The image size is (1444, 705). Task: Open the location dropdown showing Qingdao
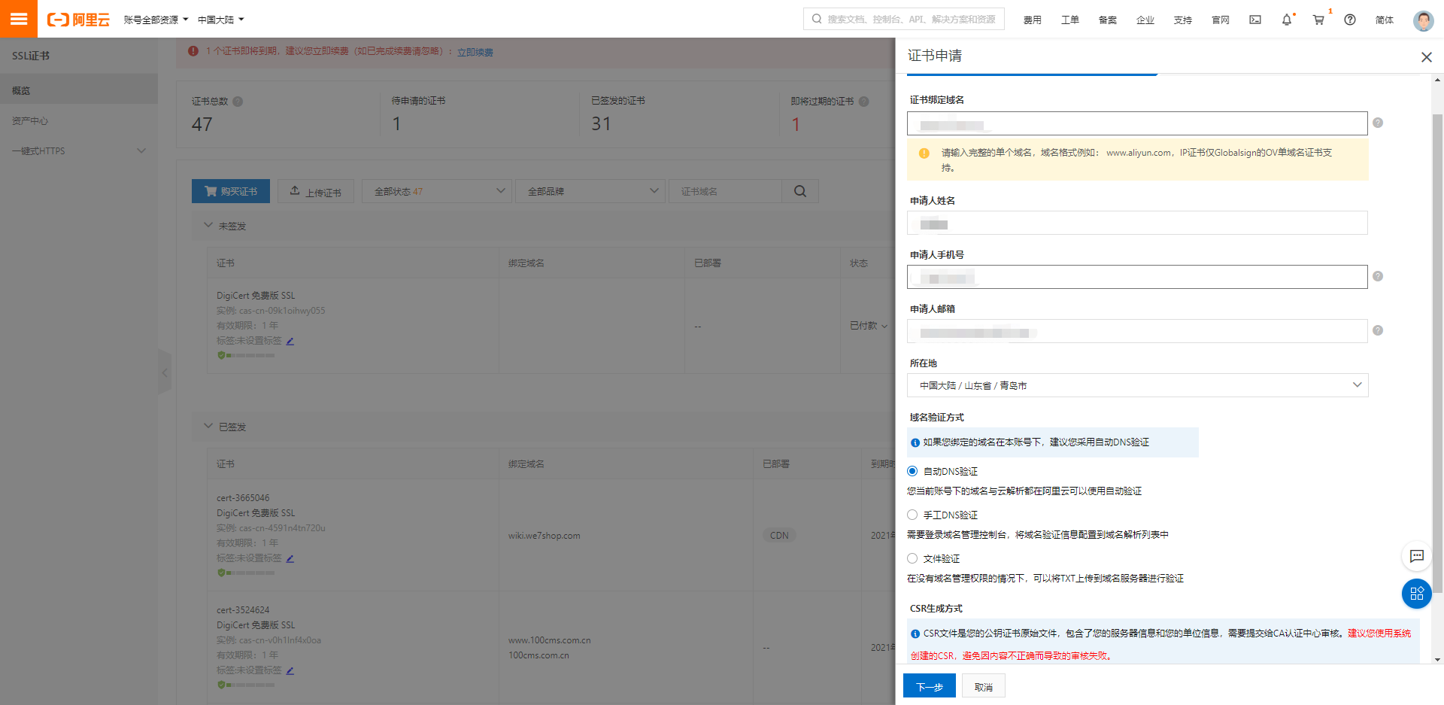[x=1137, y=385]
